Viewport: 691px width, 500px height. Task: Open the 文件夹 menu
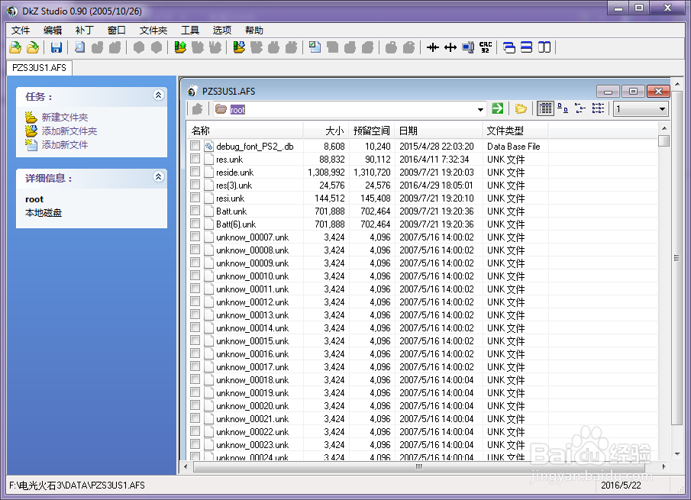pos(153,31)
